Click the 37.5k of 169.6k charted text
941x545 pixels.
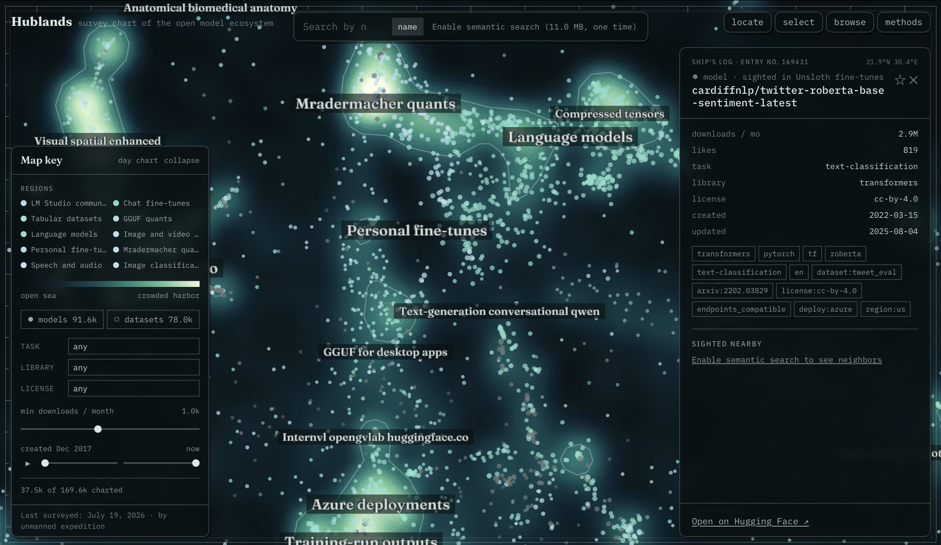coord(72,490)
